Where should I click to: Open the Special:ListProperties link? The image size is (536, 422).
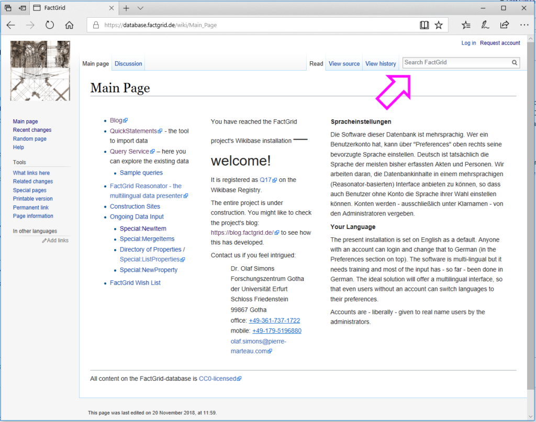click(x=152, y=259)
